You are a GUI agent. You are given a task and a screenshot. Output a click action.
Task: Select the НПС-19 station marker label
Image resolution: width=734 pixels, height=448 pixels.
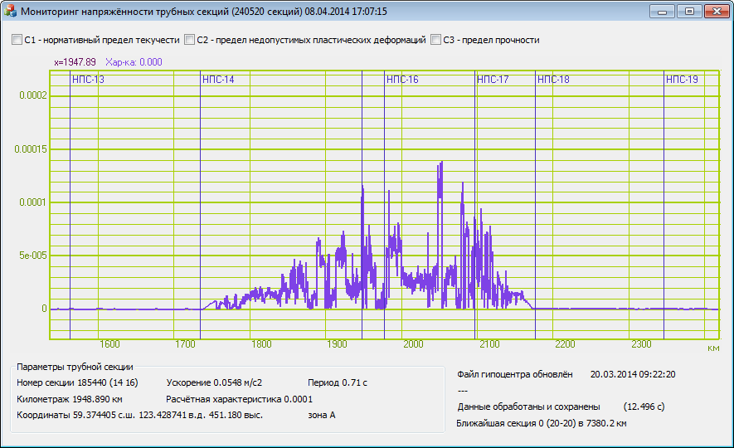click(x=682, y=80)
